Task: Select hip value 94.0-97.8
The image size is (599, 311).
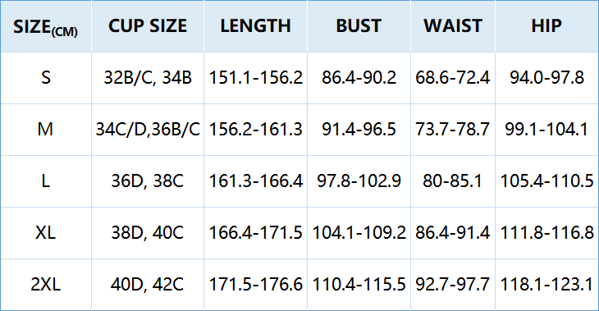Action: tap(546, 78)
